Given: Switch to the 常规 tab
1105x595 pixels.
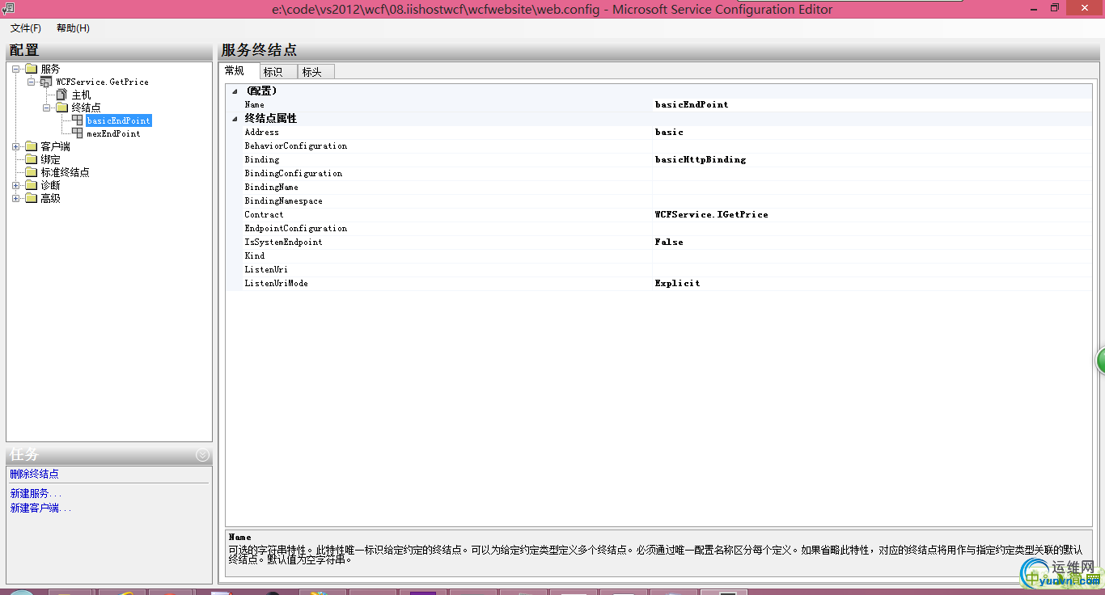Looking at the screenshot, I should (x=235, y=71).
